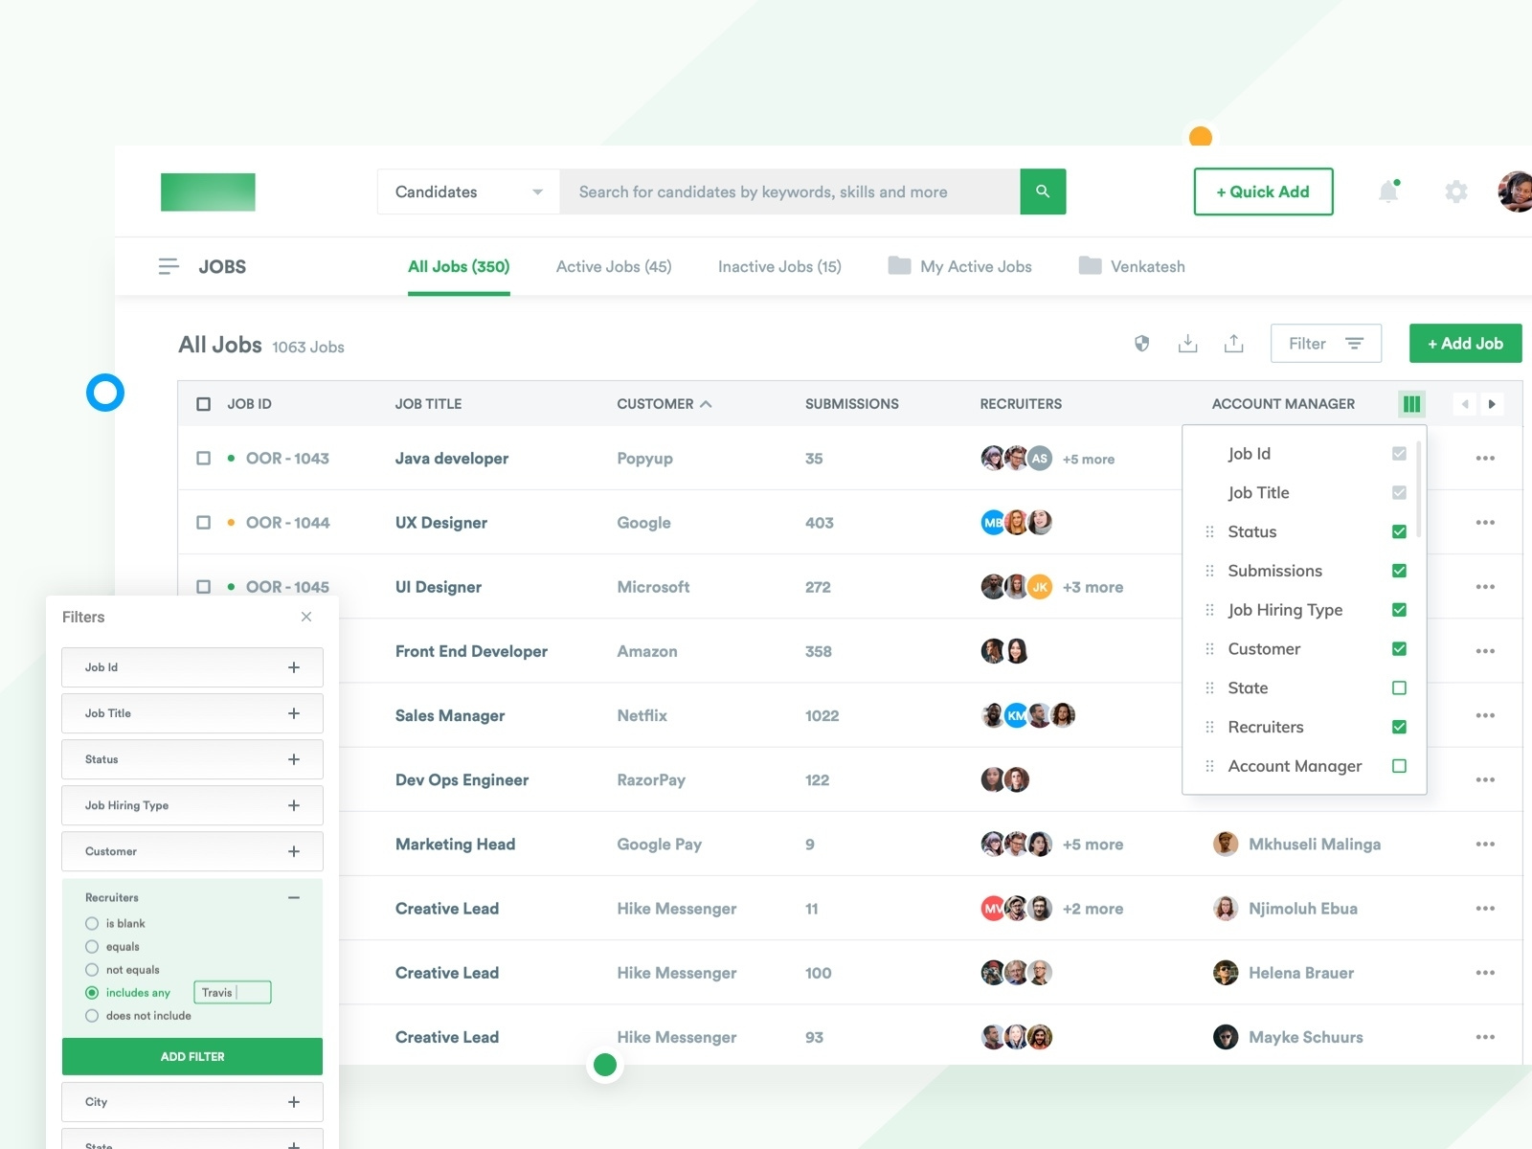Click the column list scrollbar
The height and width of the screenshot is (1149, 1532).
tap(1418, 488)
